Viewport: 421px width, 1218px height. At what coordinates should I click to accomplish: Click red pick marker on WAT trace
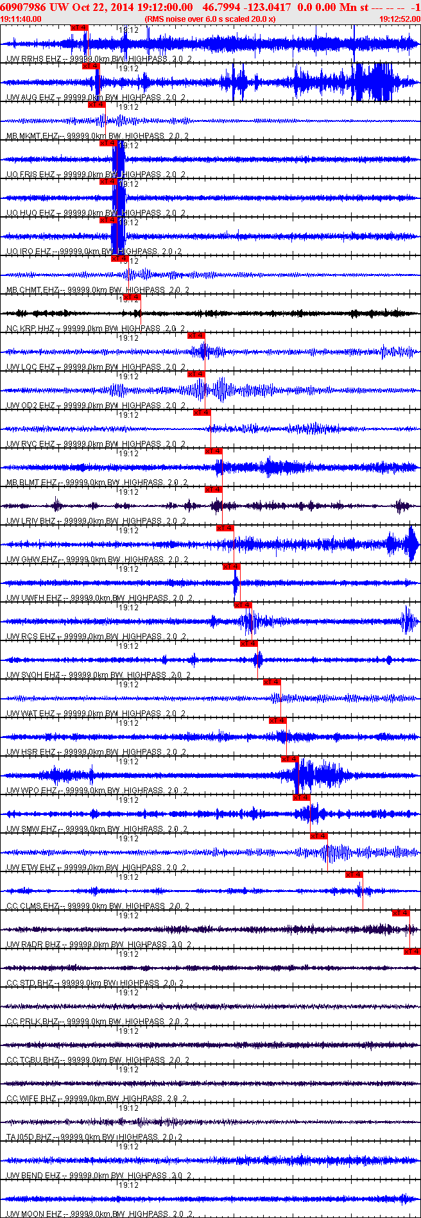coord(272,682)
